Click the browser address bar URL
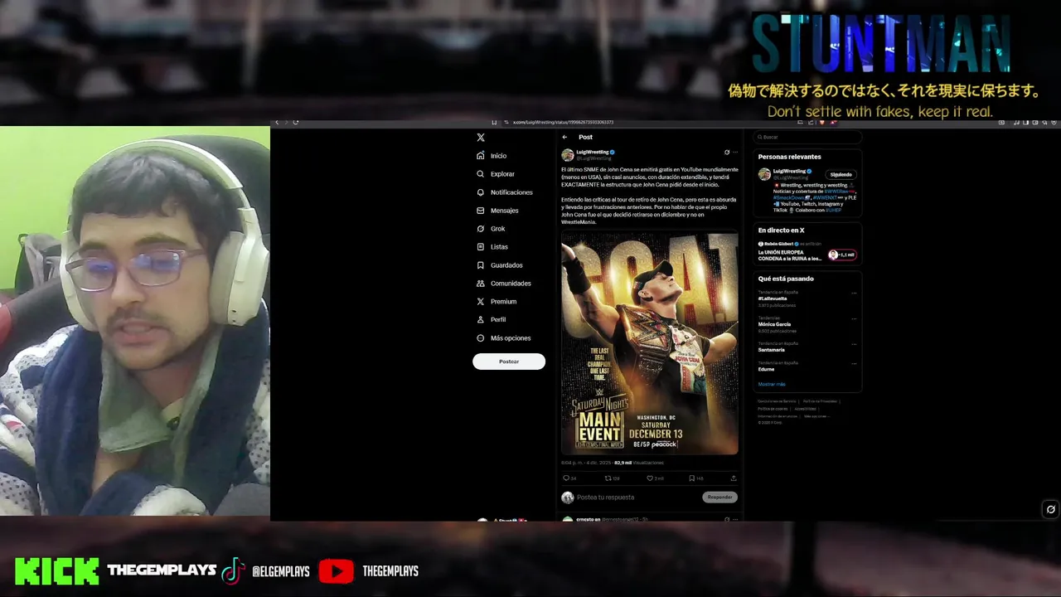The height and width of the screenshot is (597, 1061). (563, 123)
